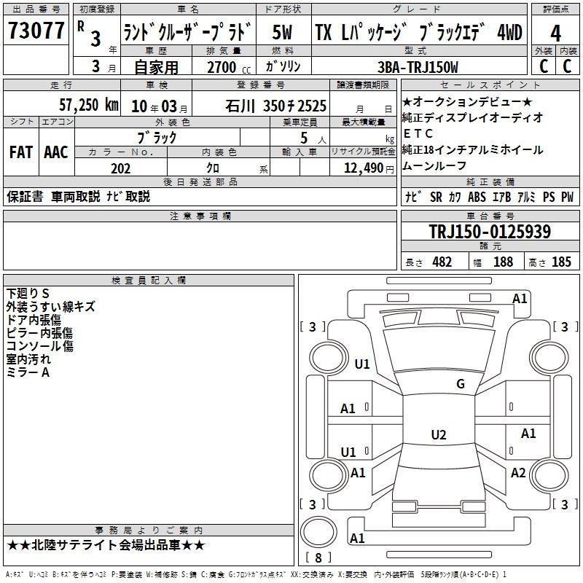Click the inspector note 室内汚れ
583x583 pixels.
click(28, 359)
